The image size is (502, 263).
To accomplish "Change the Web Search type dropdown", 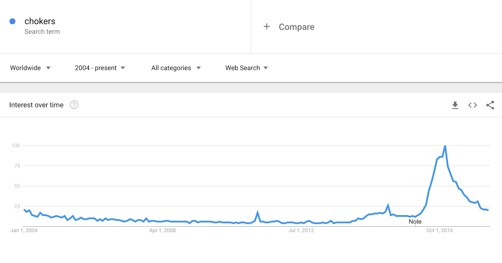I will click(x=246, y=68).
